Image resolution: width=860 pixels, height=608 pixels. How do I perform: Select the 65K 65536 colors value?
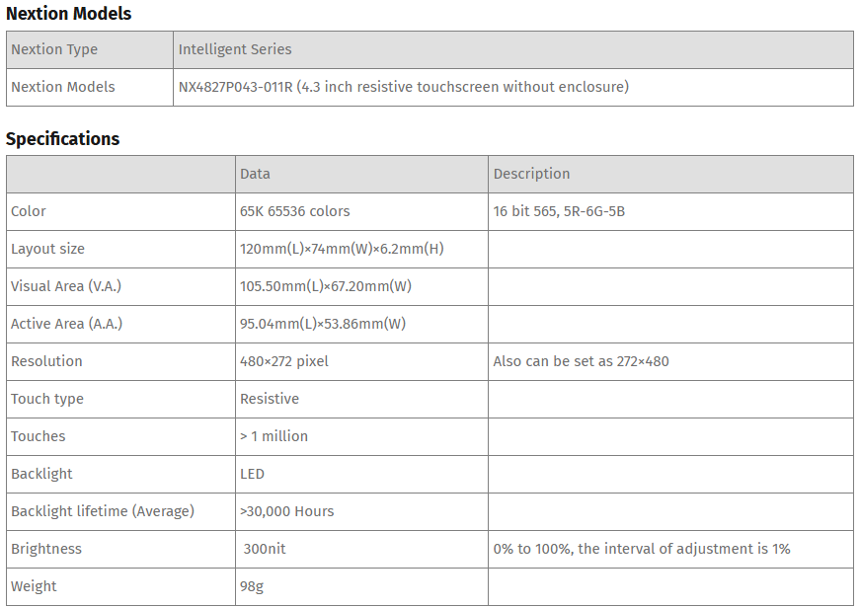(295, 211)
